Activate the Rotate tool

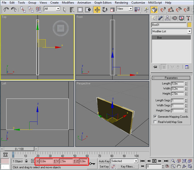(105, 10)
